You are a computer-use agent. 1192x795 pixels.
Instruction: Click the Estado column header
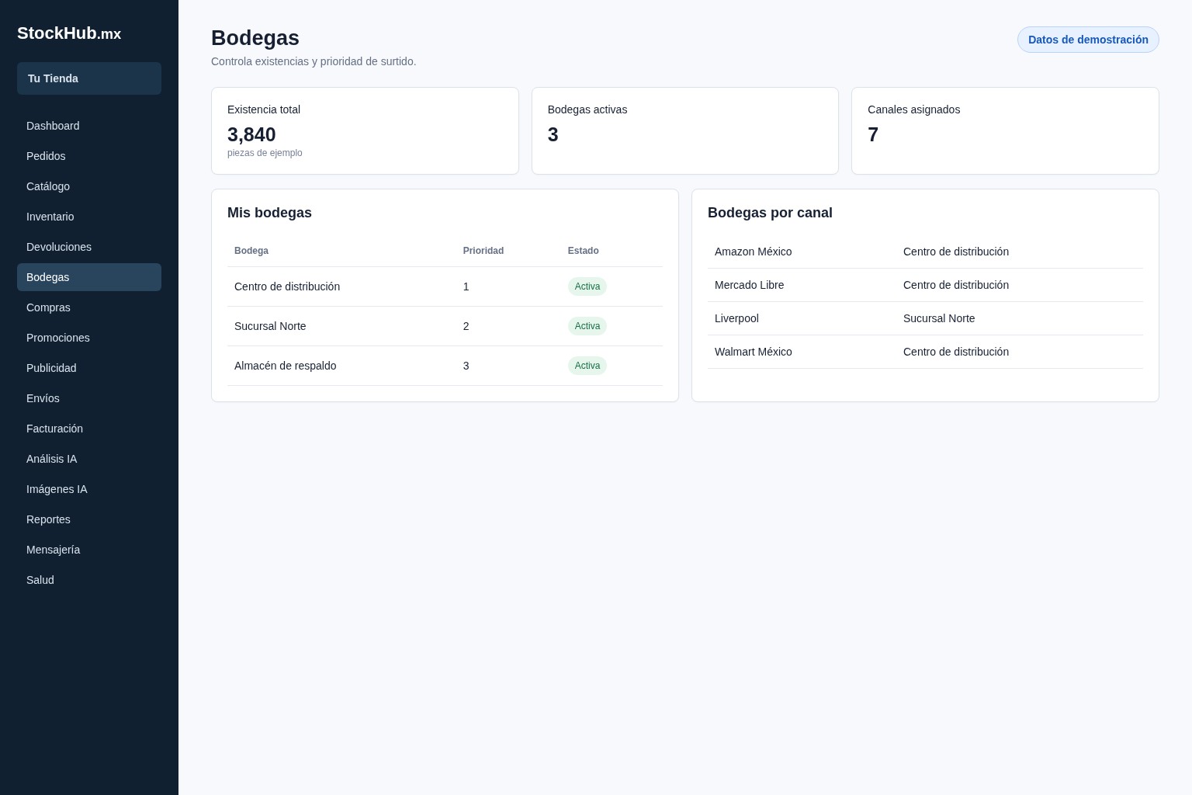(584, 251)
